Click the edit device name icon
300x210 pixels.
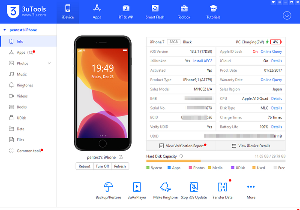coord(120,157)
